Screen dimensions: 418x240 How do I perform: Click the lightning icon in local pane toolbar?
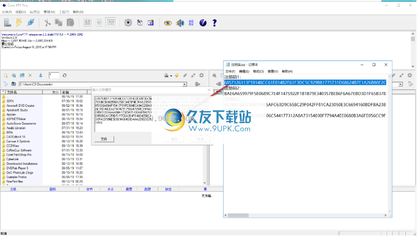(x=177, y=75)
